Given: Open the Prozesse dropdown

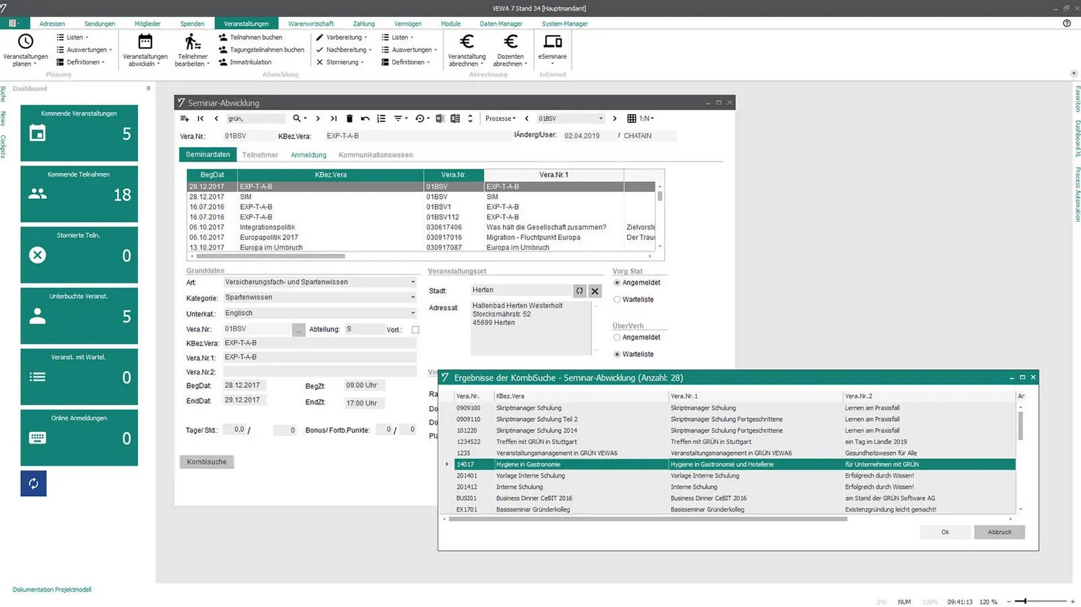Looking at the screenshot, I should 501,118.
